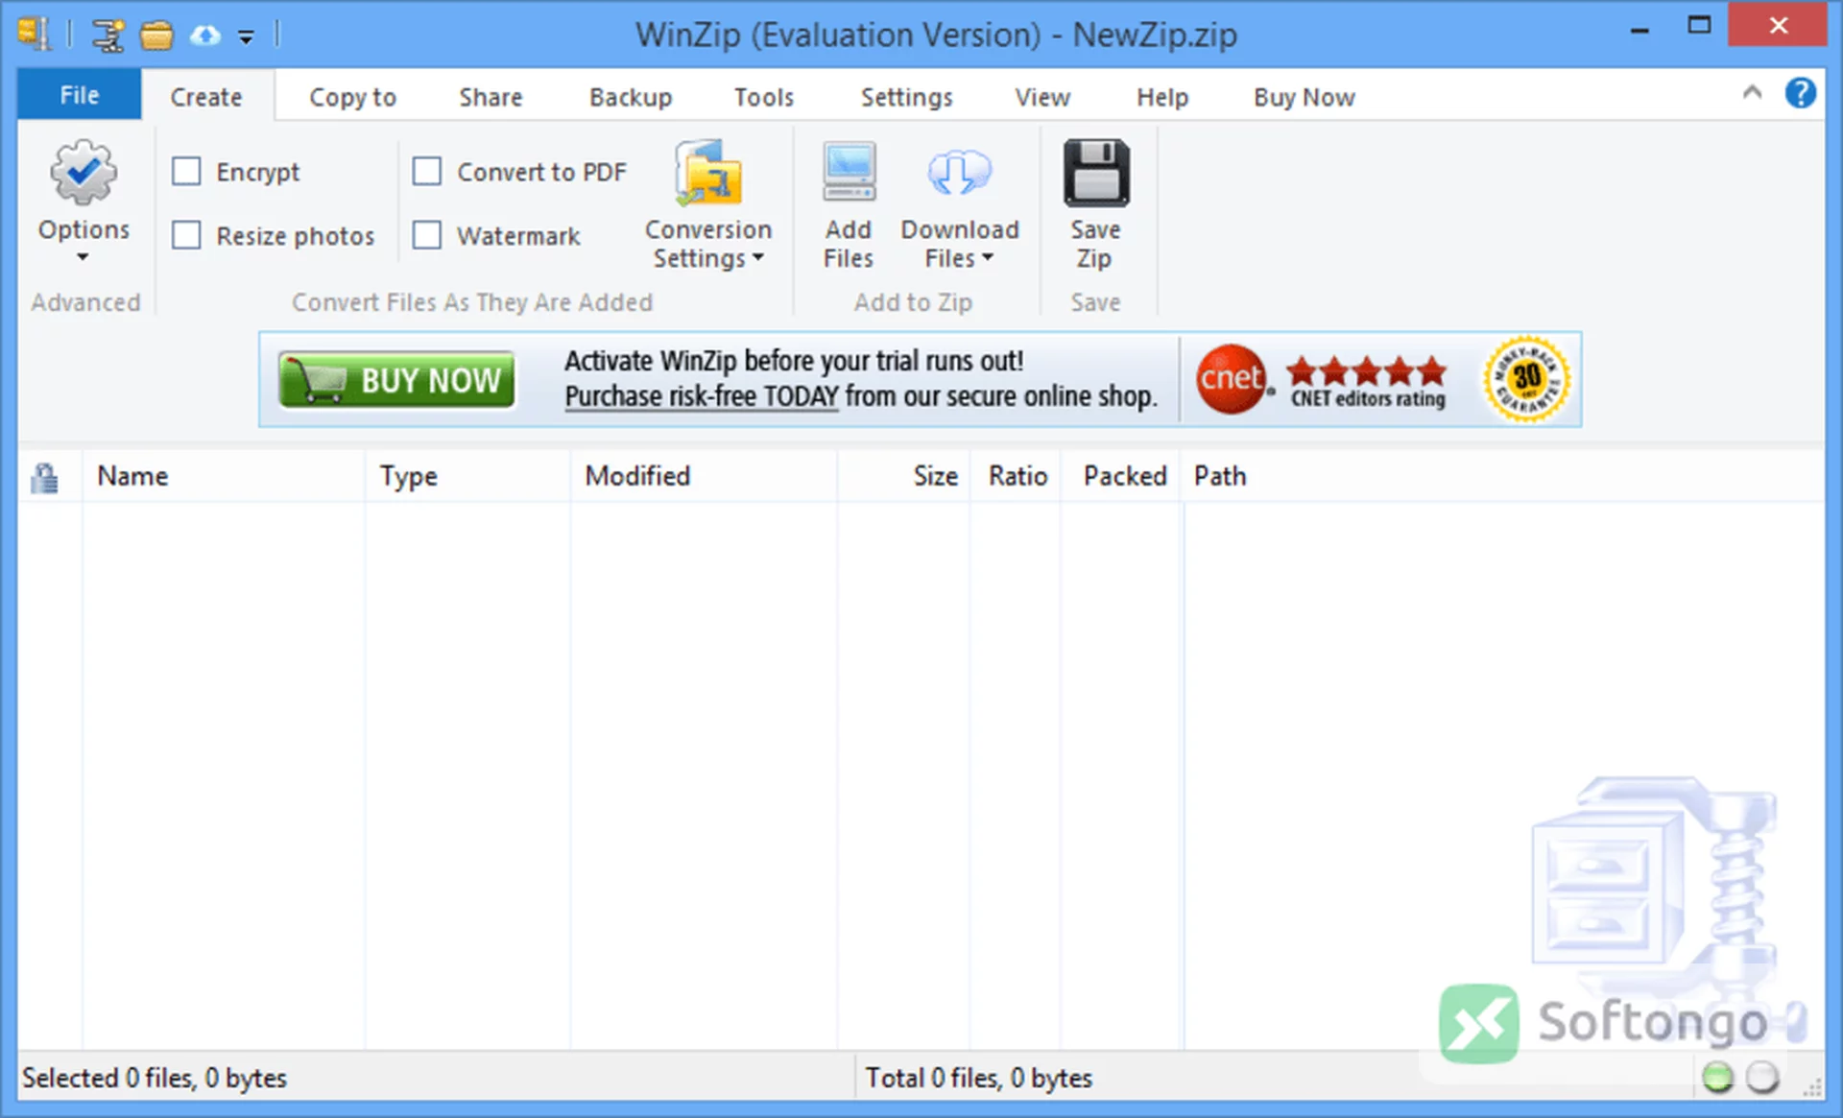Sort by the Size column header
Image resolution: width=1843 pixels, height=1118 pixels.
tap(904, 476)
